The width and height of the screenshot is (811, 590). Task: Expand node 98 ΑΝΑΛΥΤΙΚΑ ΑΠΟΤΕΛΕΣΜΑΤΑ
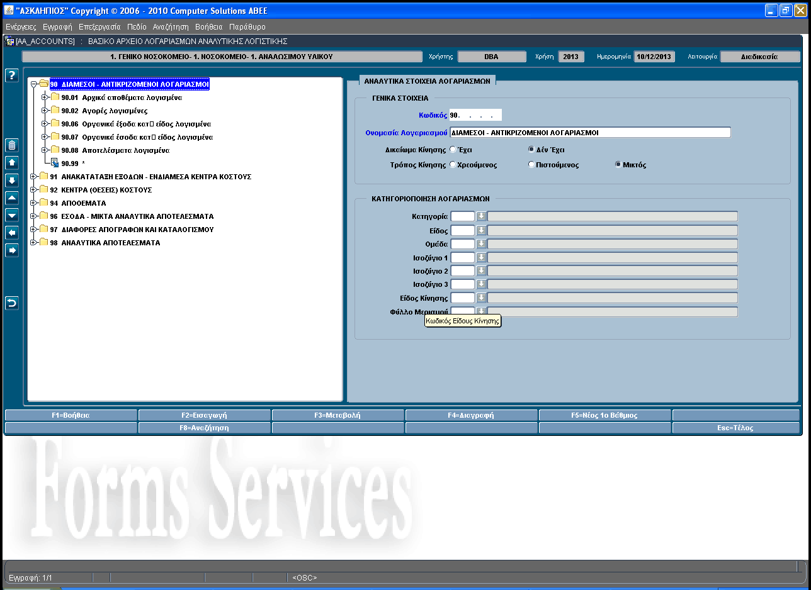33,243
